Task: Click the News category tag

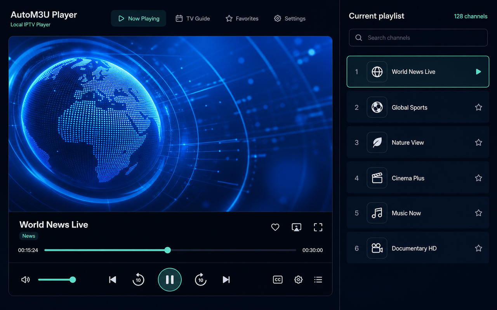Action: pyautogui.click(x=29, y=236)
